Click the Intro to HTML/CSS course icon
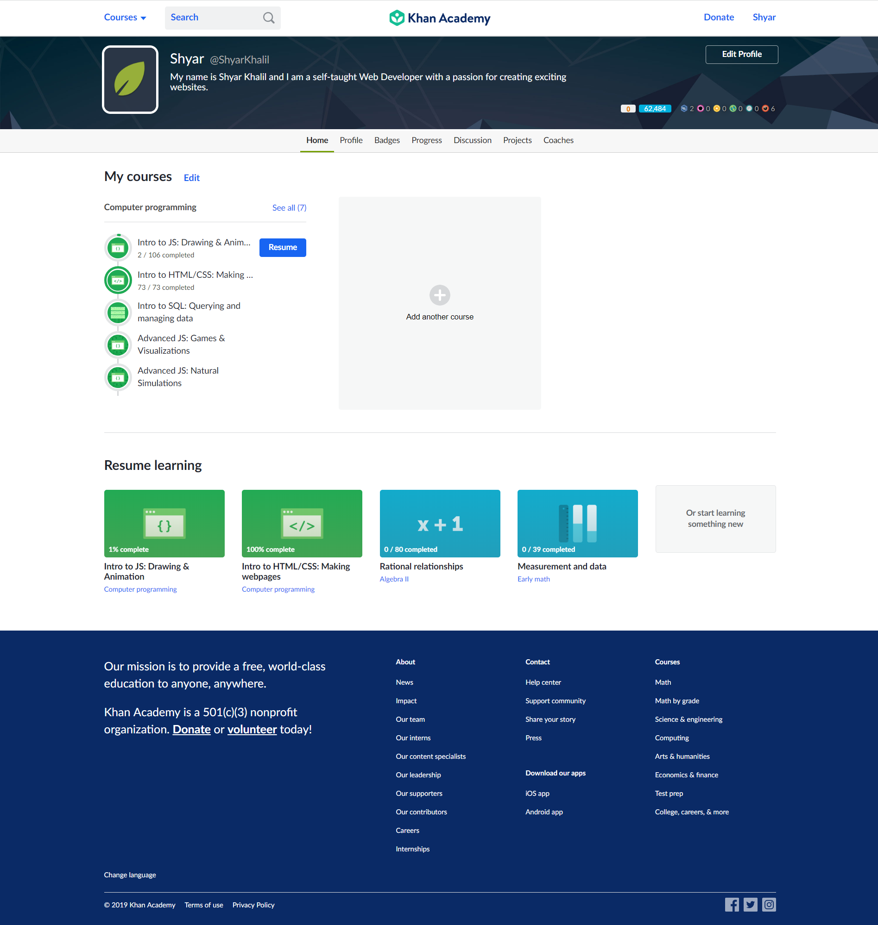 118,280
